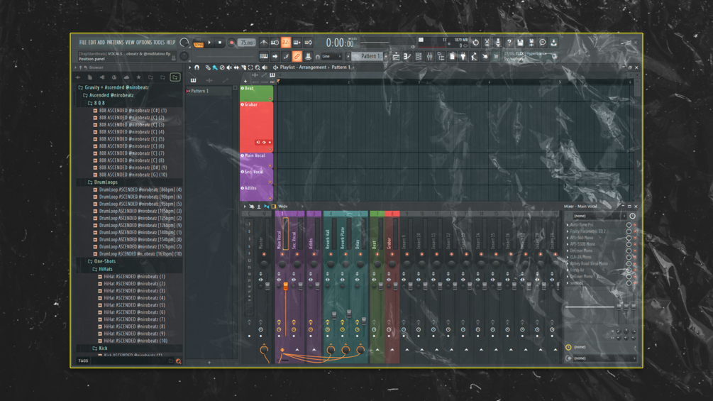
Task: Open the content shop cart icon
Action: [496, 56]
